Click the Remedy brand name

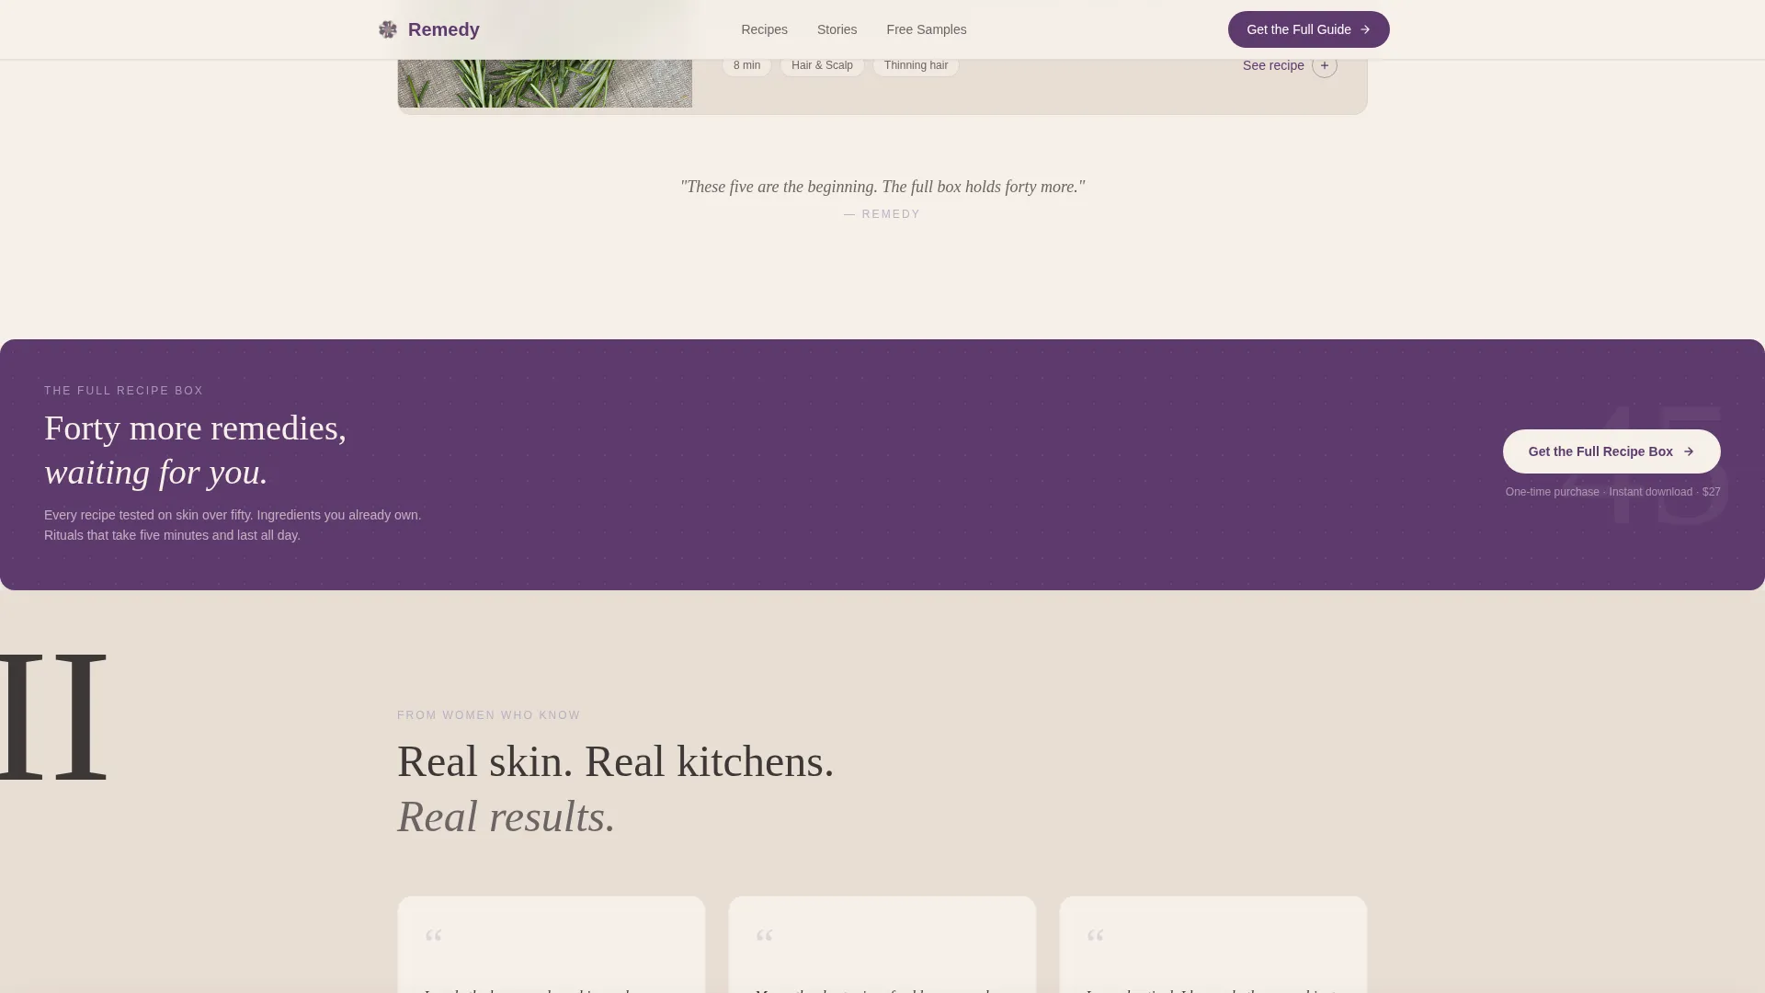[443, 29]
